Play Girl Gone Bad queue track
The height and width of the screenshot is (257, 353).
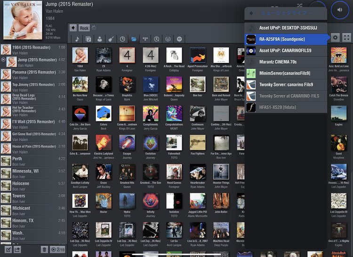tap(33, 136)
